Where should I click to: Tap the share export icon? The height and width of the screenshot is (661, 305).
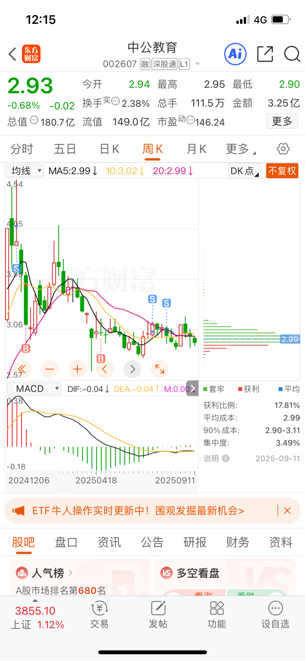265,54
